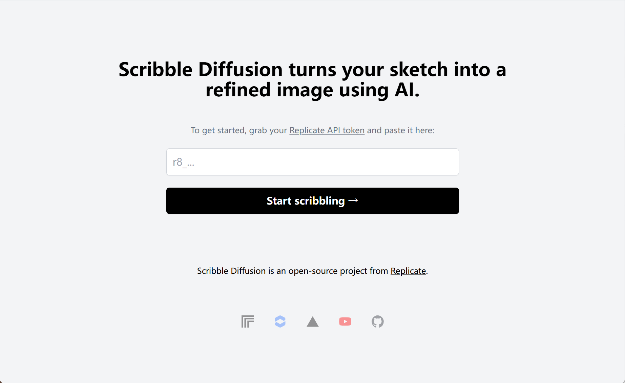
Task: Click the YouTube icon in the footer
Action: [345, 321]
